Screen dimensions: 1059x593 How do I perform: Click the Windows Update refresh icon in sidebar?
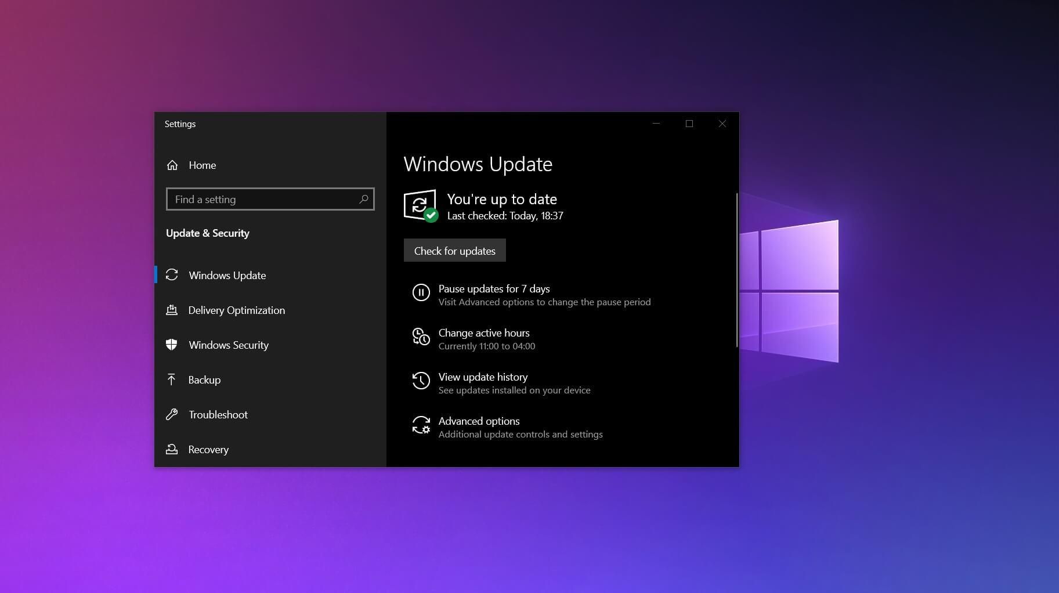pos(172,274)
